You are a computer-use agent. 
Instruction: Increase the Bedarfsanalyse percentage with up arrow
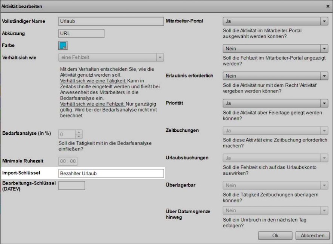pos(79,132)
